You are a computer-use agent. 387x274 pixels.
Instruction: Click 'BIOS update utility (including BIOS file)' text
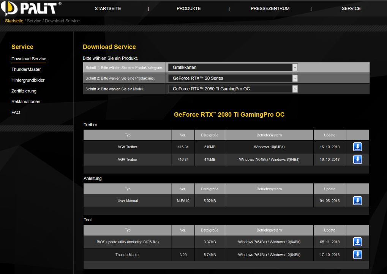[127, 242]
